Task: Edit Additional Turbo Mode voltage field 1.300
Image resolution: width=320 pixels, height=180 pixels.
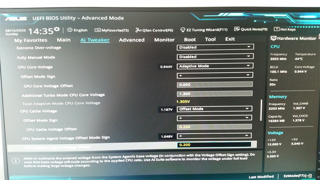Action: point(215,94)
